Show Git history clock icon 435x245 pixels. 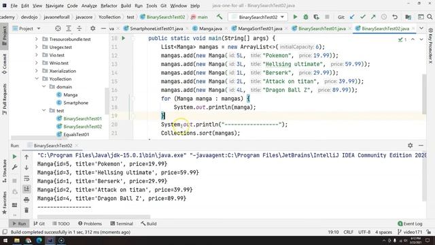(x=384, y=17)
